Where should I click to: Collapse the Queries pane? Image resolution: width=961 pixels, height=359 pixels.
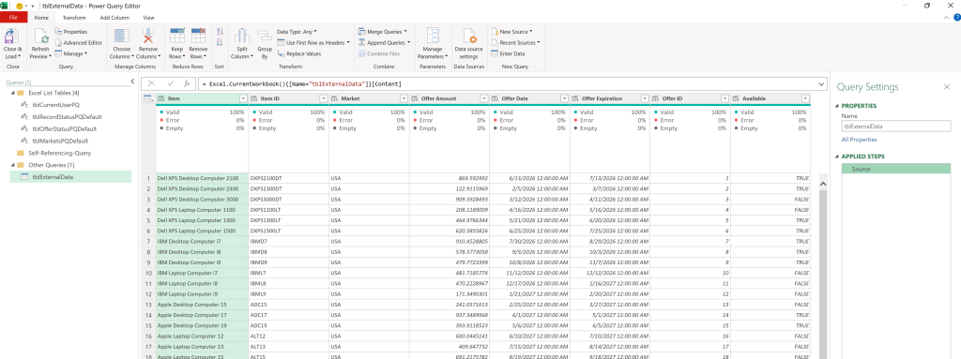coord(132,82)
